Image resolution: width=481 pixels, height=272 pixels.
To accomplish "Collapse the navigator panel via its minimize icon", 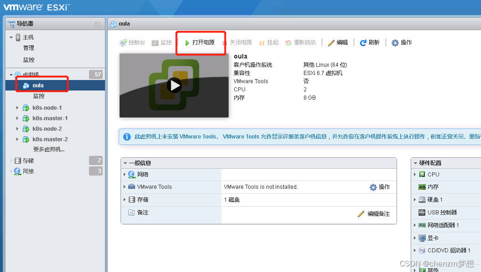I will coord(98,24).
